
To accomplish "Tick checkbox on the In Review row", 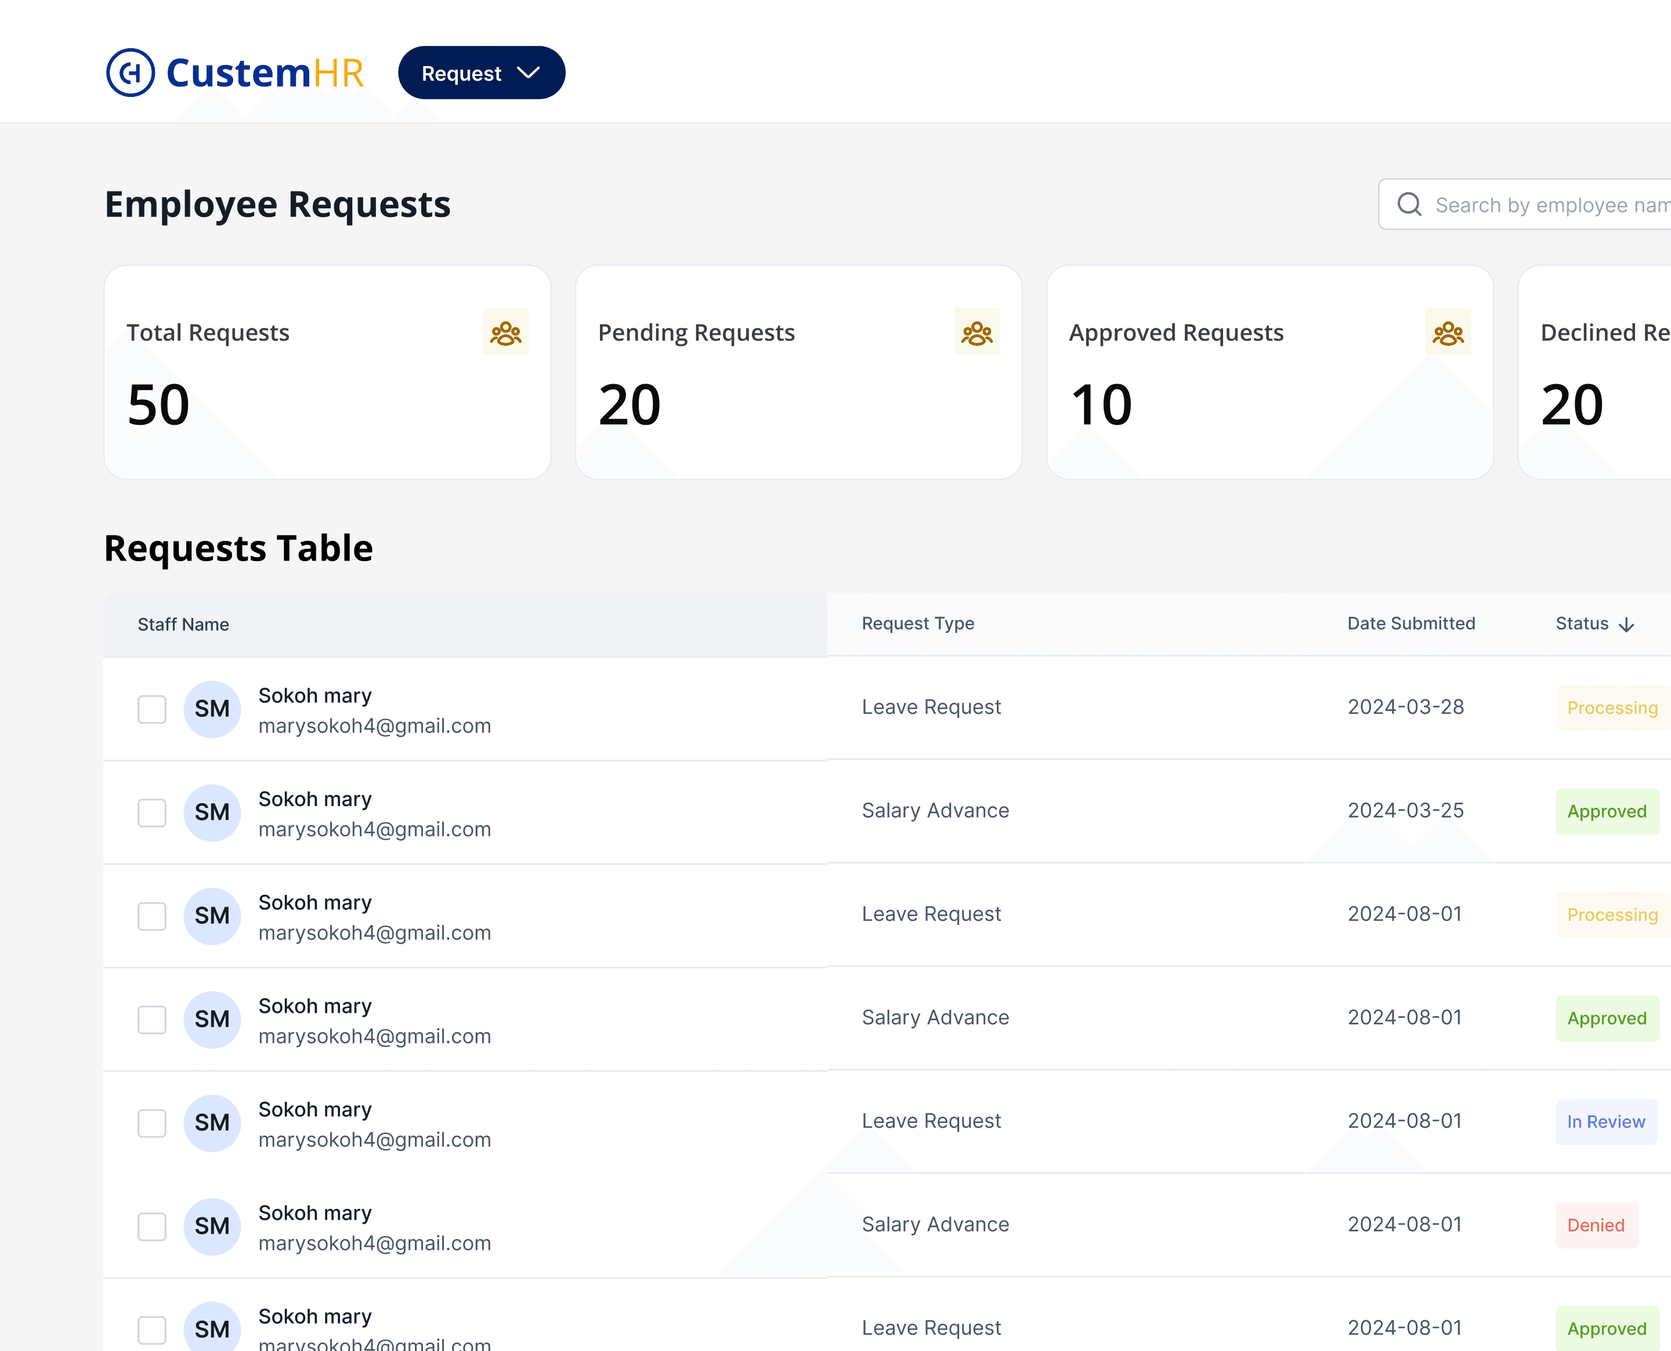I will [151, 1123].
